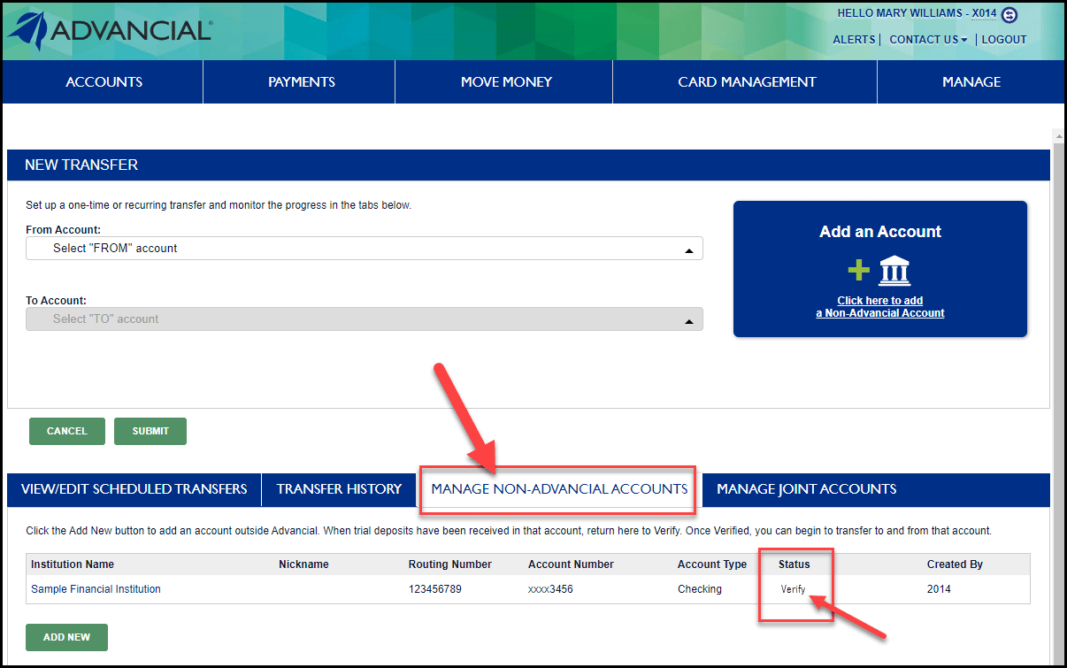Screen dimensions: 1067x668
Task: Click the bank building icon
Action: pyautogui.click(x=894, y=272)
